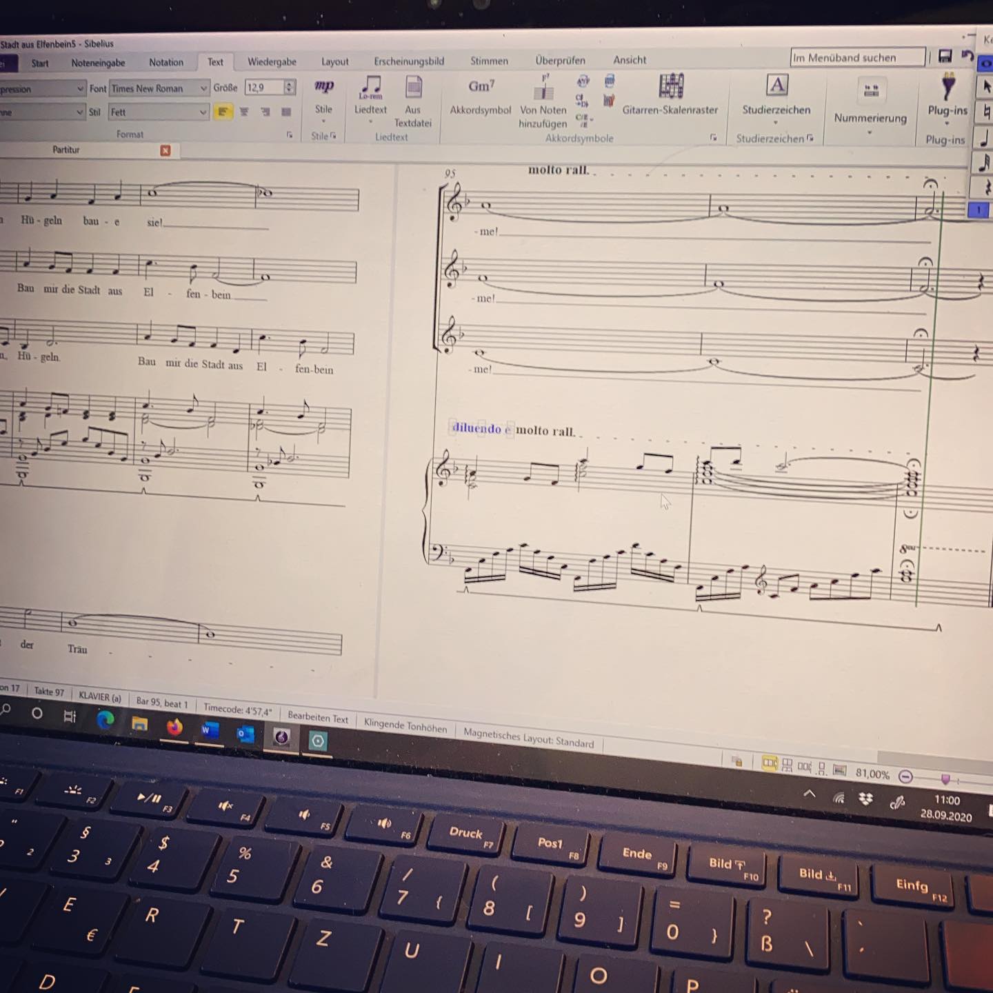Select the natural sign in the keypad
This screenshot has width=993, height=993.
(x=986, y=112)
